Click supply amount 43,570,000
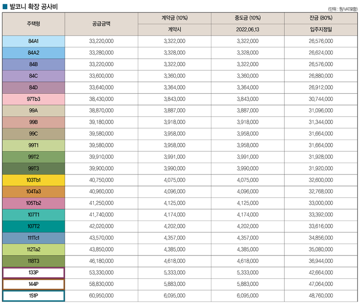The width and height of the screenshot is (360, 303). click(x=101, y=238)
